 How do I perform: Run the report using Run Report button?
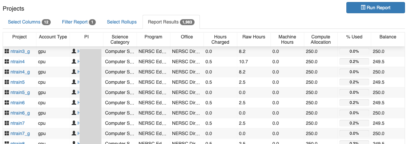(x=376, y=8)
